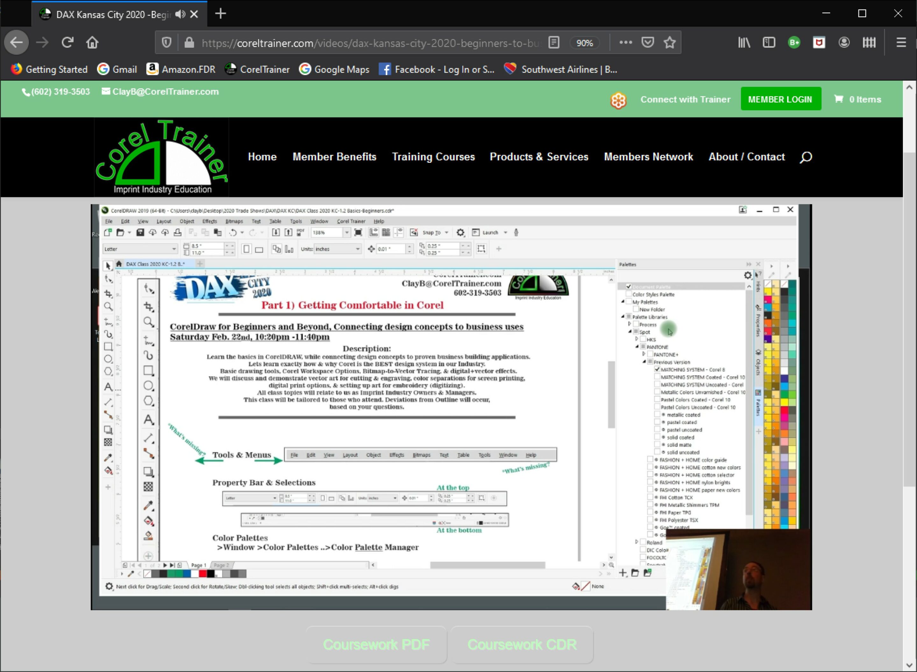This screenshot has width=917, height=672.
Task: Click the portrait orientation icon on the property bar
Action: click(246, 249)
